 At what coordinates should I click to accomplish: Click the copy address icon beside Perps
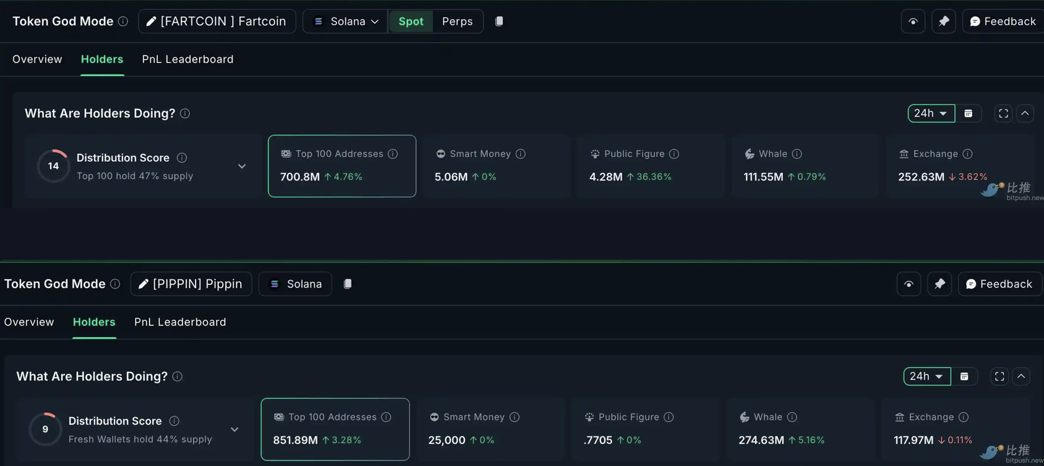point(499,21)
